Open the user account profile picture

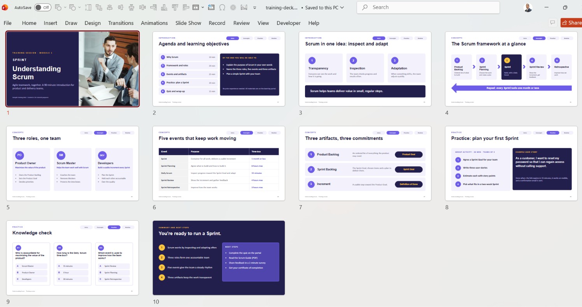[528, 7]
